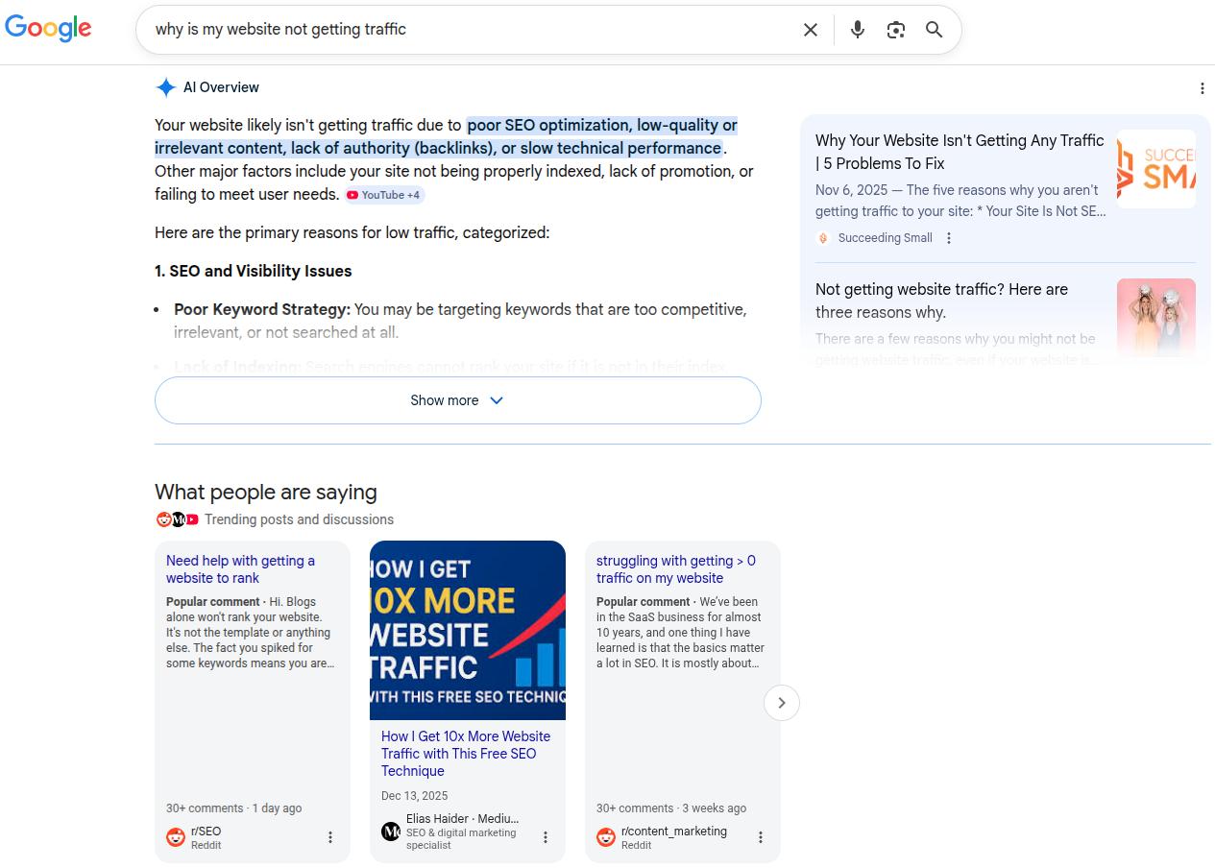Click inside the search input field
Viewport: 1215px width, 868px height.
pos(432,29)
